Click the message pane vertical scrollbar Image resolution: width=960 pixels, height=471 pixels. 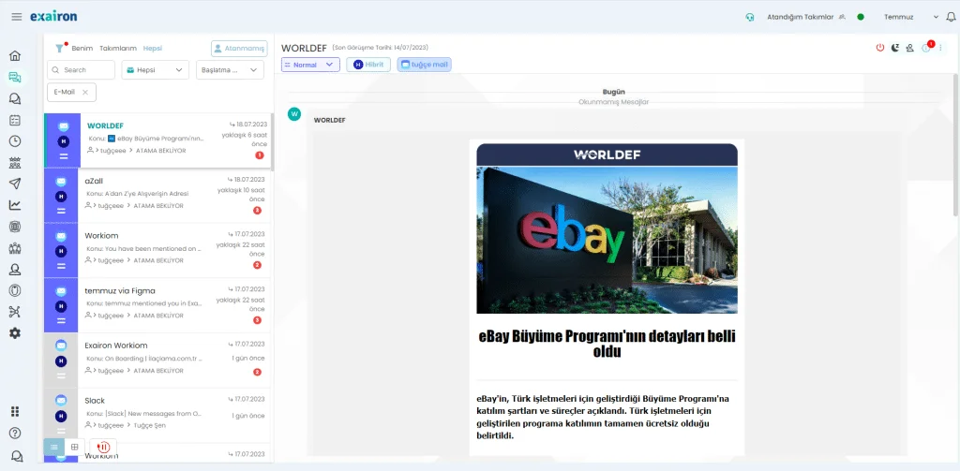pos(955,145)
